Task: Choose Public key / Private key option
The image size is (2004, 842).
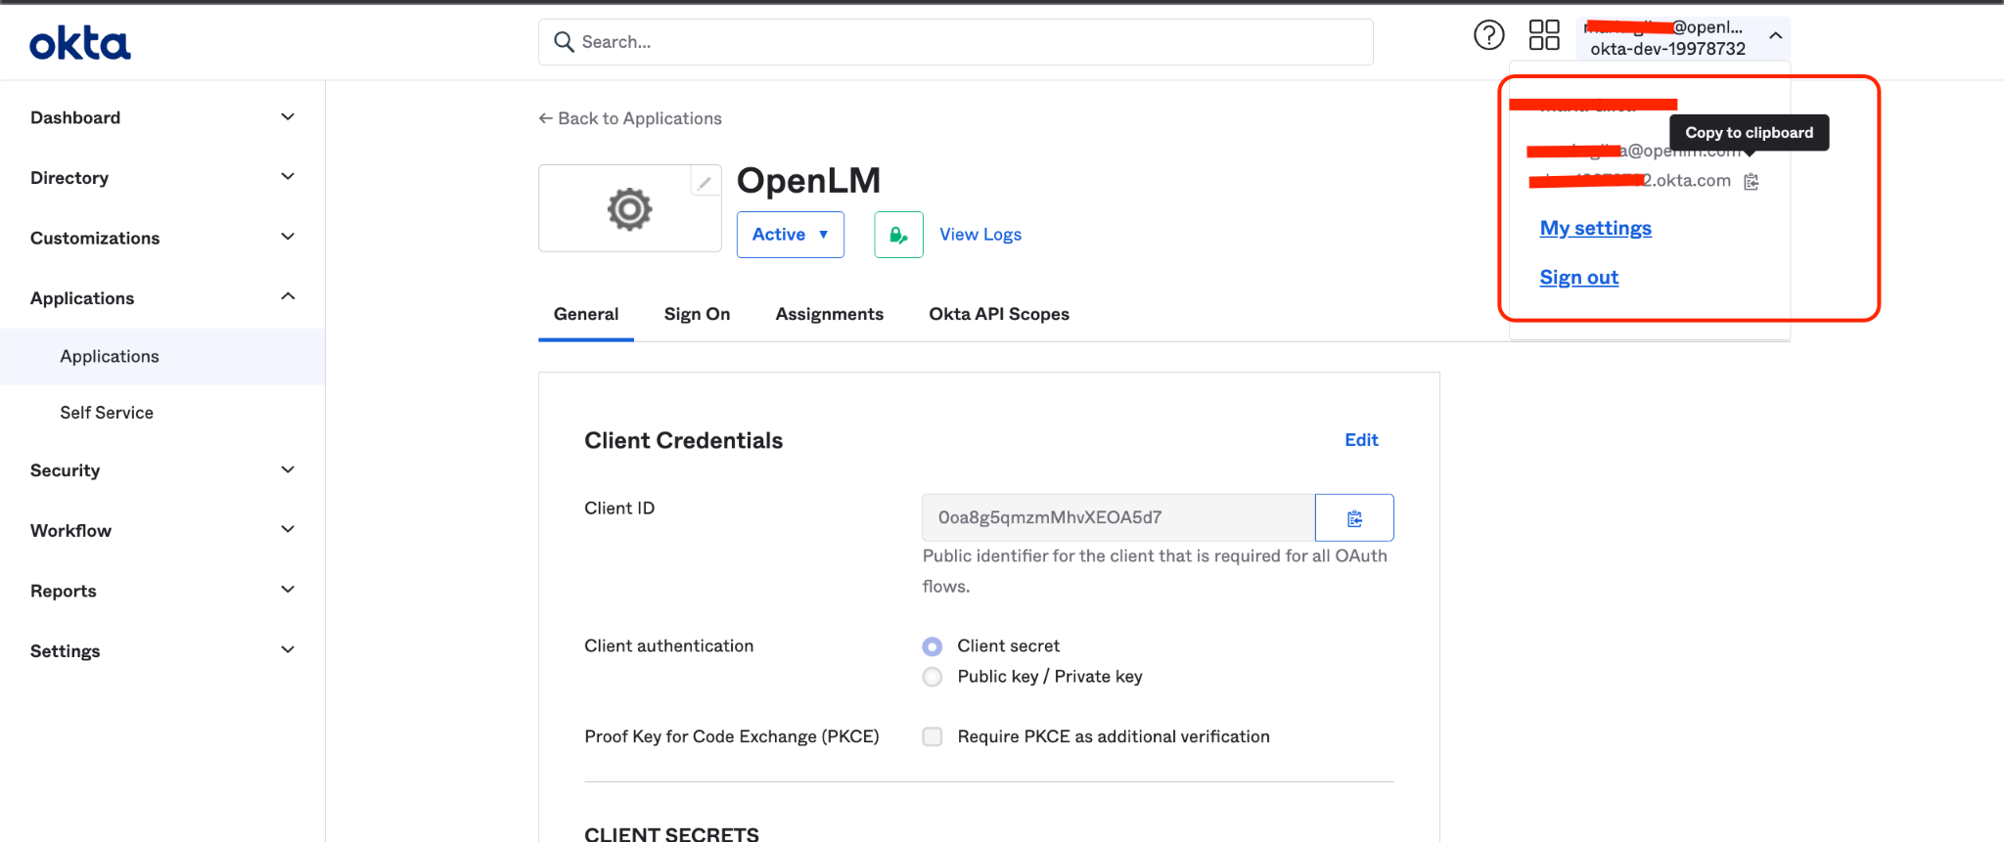Action: click(933, 677)
